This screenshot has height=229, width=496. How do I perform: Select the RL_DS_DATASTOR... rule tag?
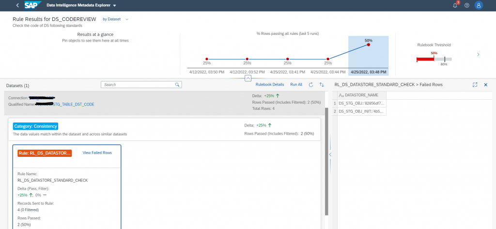coord(45,153)
